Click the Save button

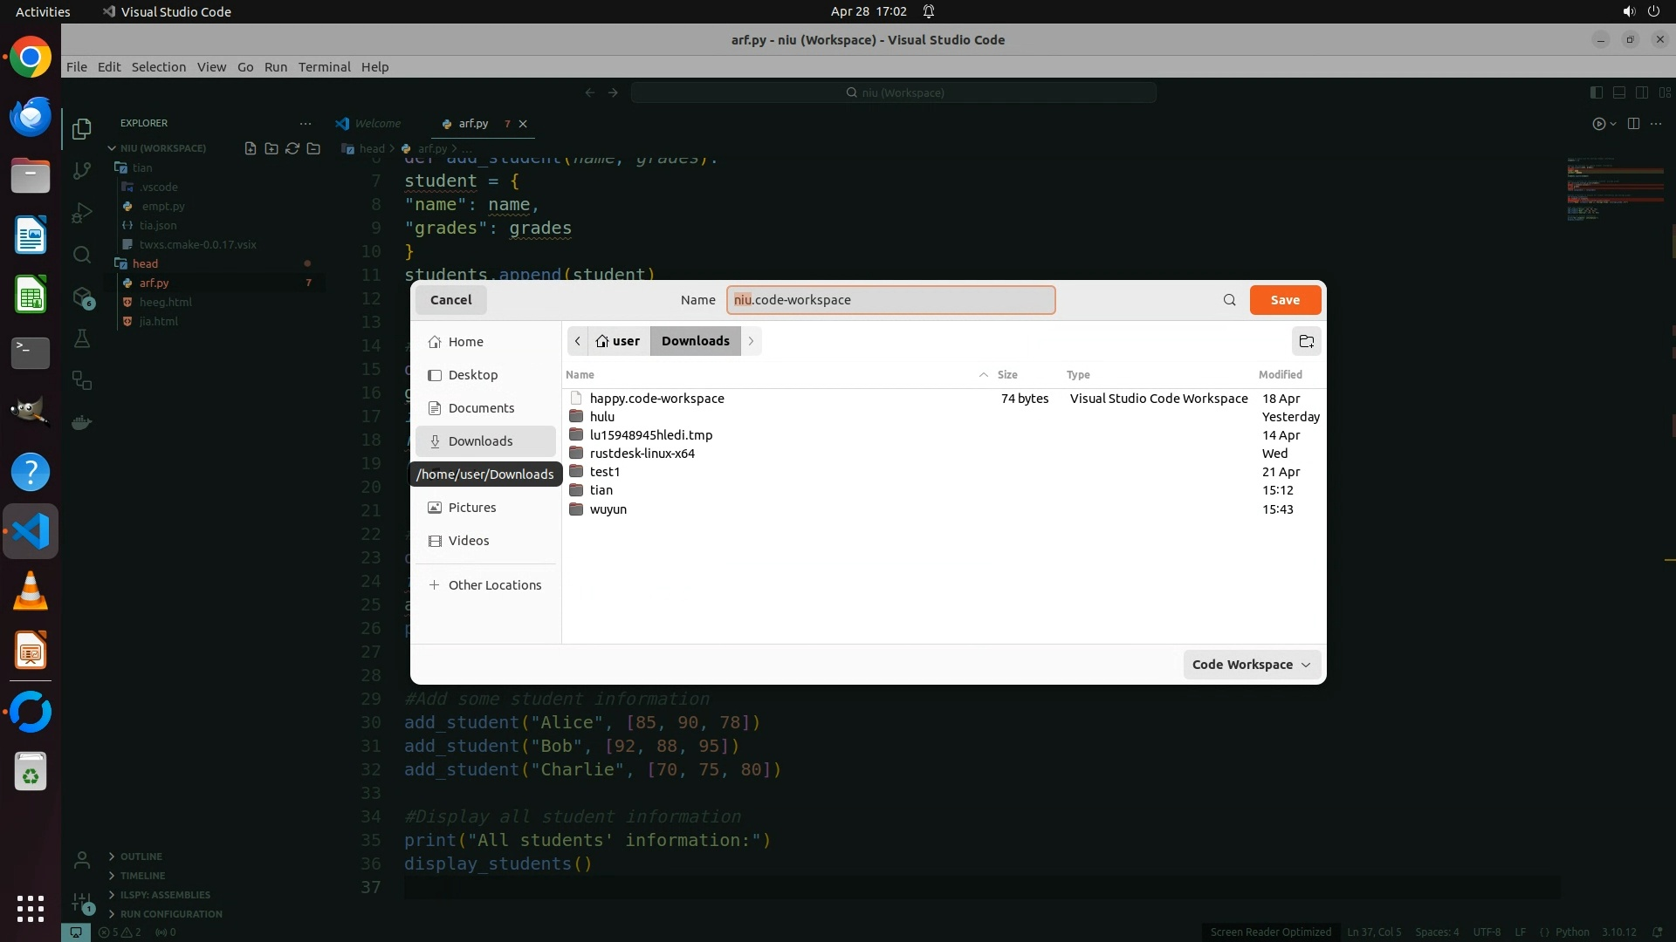tap(1284, 300)
